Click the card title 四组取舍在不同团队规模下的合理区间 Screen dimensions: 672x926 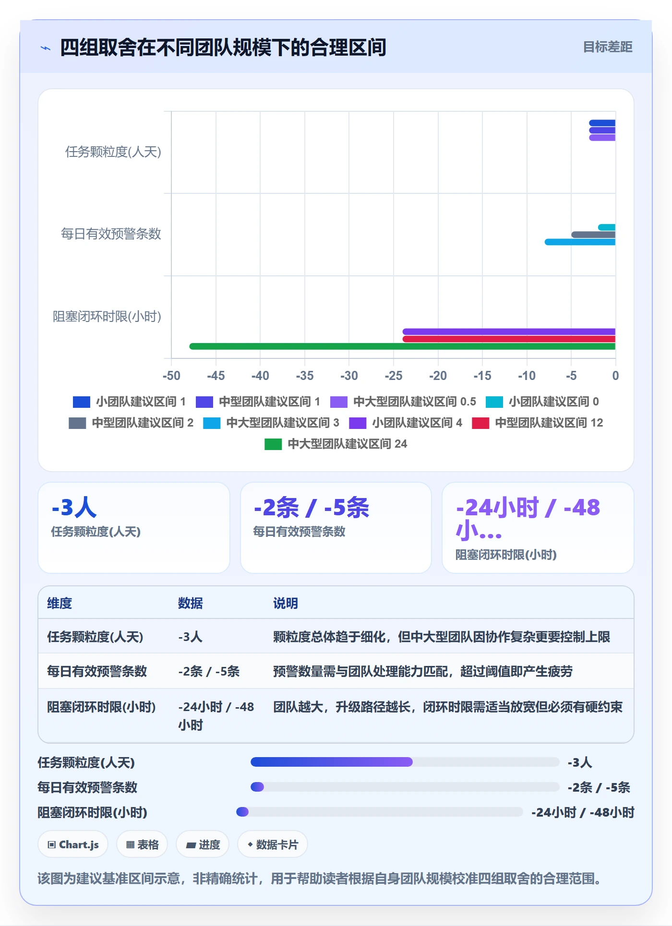click(223, 47)
